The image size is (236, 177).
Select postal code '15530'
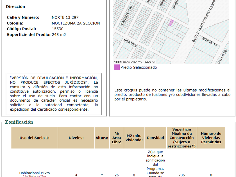click(58, 29)
